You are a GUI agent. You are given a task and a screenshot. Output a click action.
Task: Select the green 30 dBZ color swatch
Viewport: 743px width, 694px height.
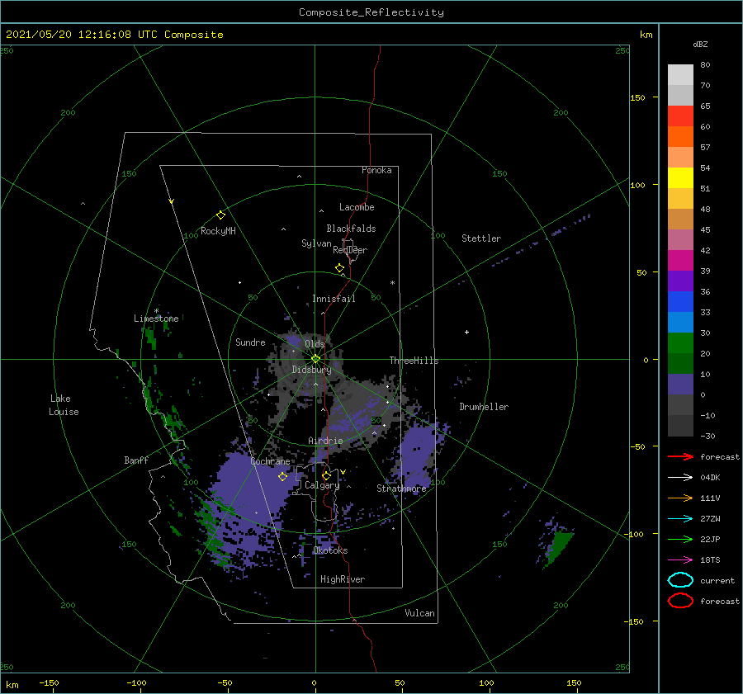pyautogui.click(x=680, y=343)
